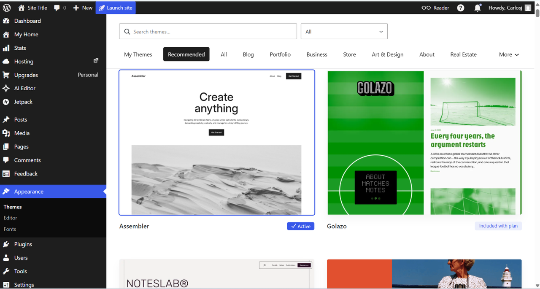Click the search magnifier icon in themes search

pyautogui.click(x=127, y=32)
